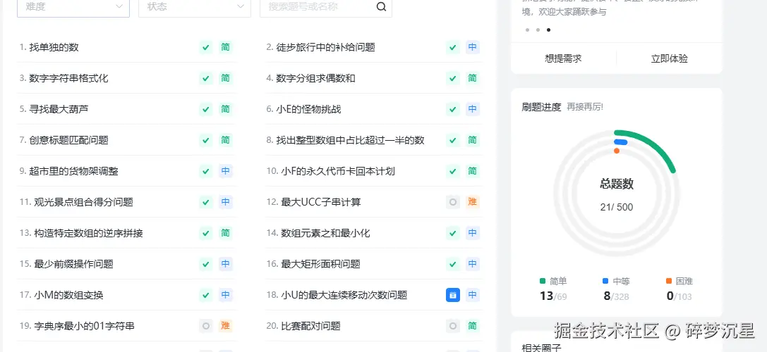Click the green check icon for 找单独的数

206,47
